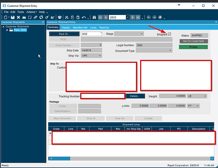Viewport: 218px width, 168px height.
Task: Open the Document Type dropdown
Action: [170, 50]
